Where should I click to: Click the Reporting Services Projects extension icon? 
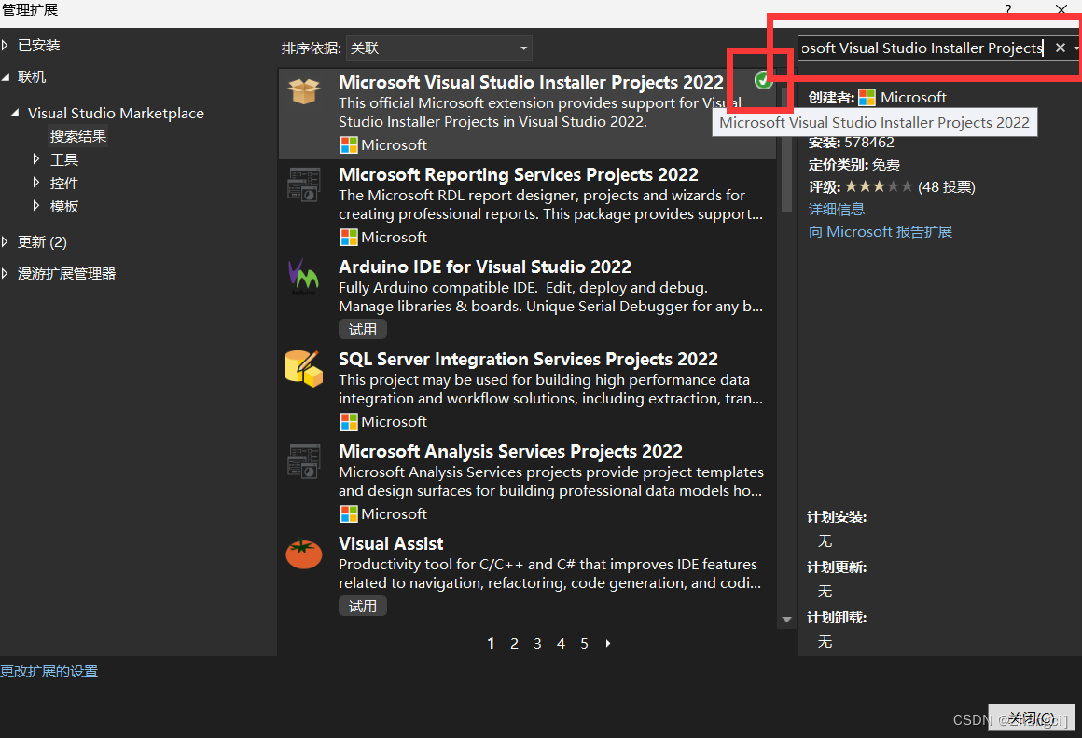click(x=304, y=184)
